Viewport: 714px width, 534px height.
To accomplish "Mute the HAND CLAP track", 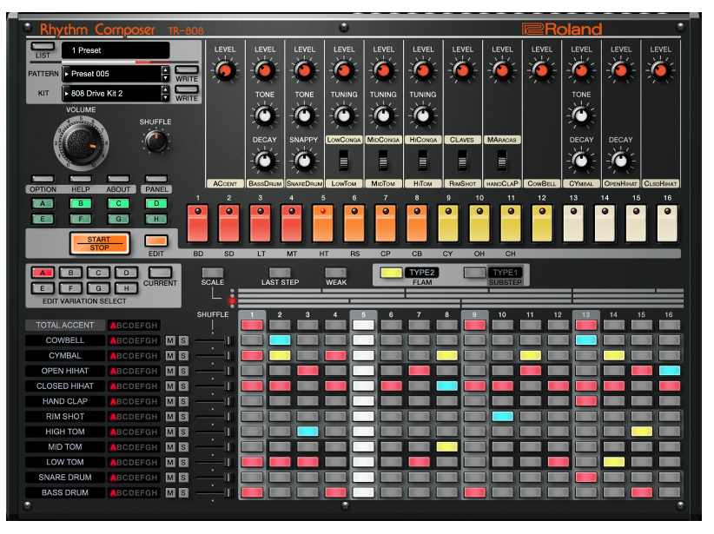I will (170, 401).
